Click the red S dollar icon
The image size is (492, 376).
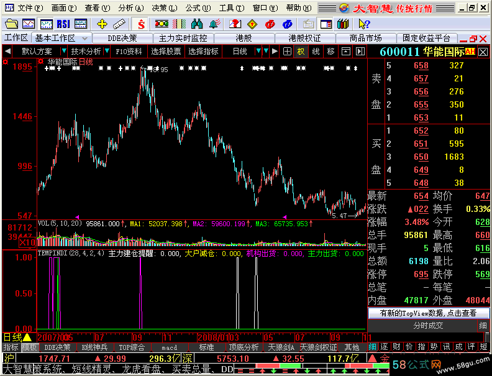[141, 24]
